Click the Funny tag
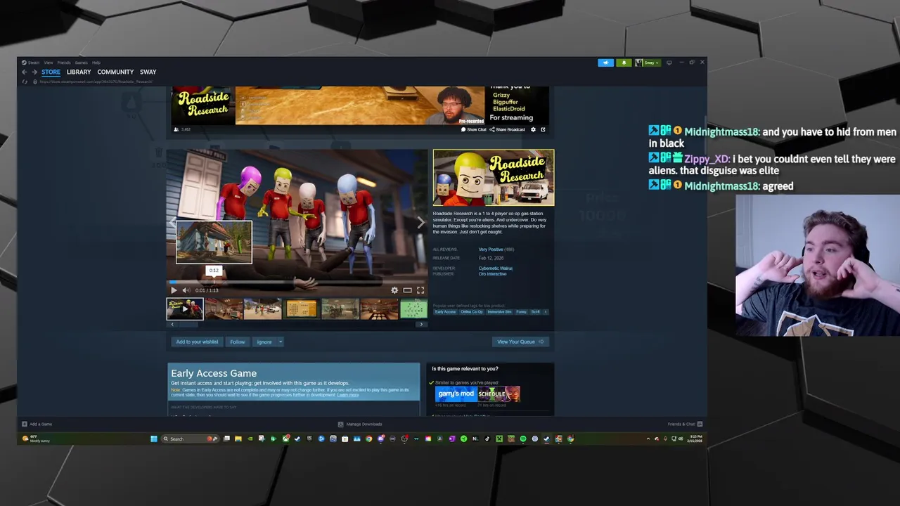 point(521,312)
